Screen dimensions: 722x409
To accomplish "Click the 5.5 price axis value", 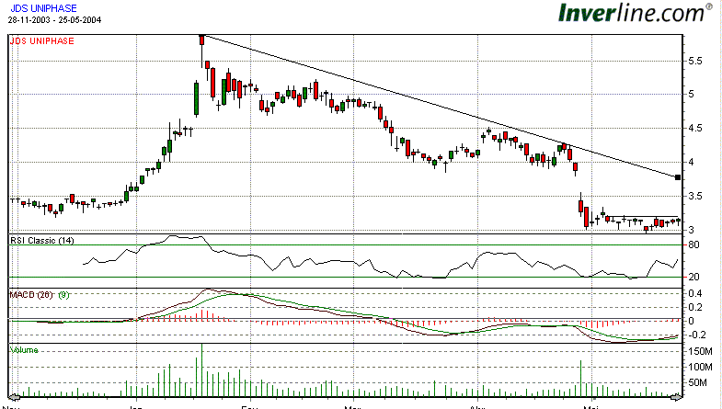I will click(695, 61).
